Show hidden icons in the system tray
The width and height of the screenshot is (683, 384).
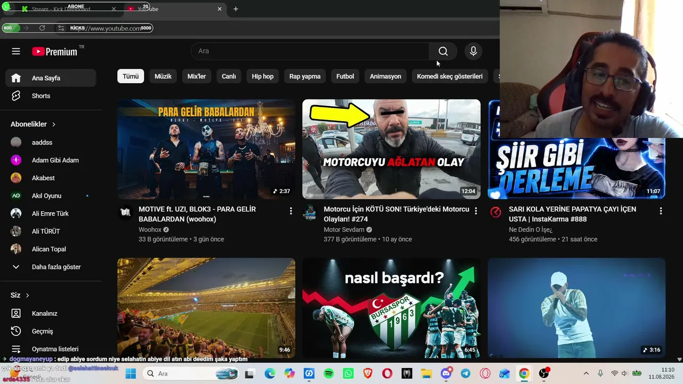[x=586, y=373]
